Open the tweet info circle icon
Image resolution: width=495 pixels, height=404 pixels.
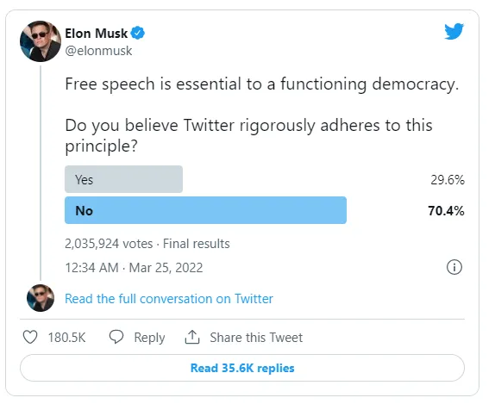(x=454, y=267)
